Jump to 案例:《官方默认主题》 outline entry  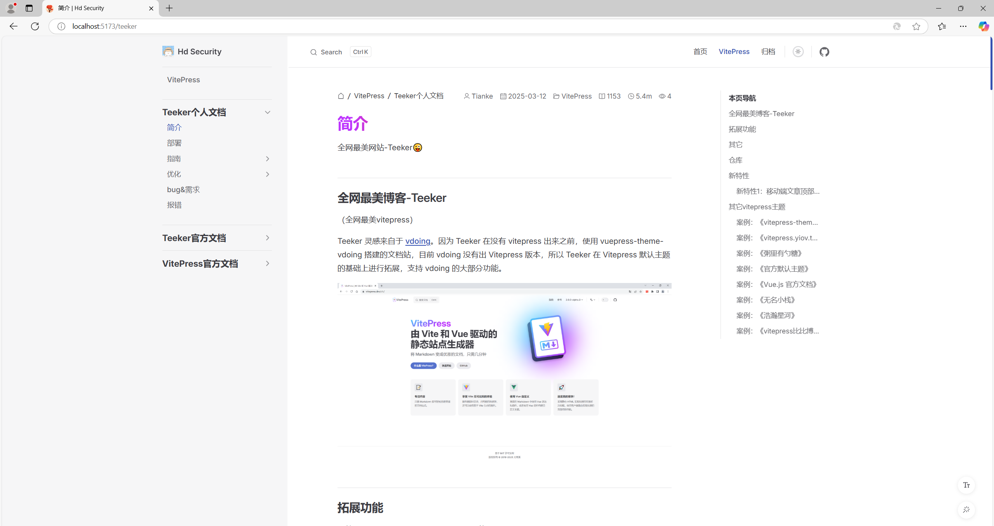point(773,269)
